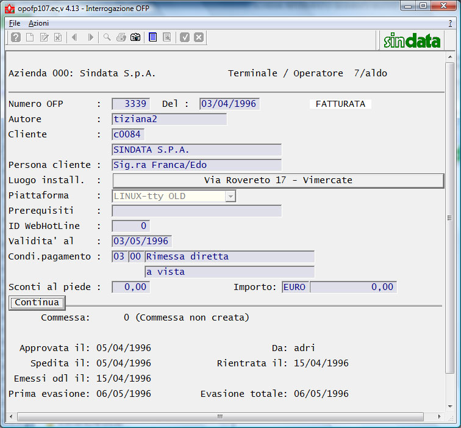
Task: Click the Validita' al field 03/05/1996
Action: 141,241
